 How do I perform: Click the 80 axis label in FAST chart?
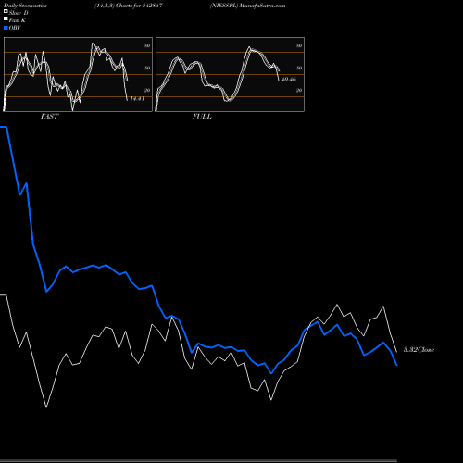tap(147, 45)
